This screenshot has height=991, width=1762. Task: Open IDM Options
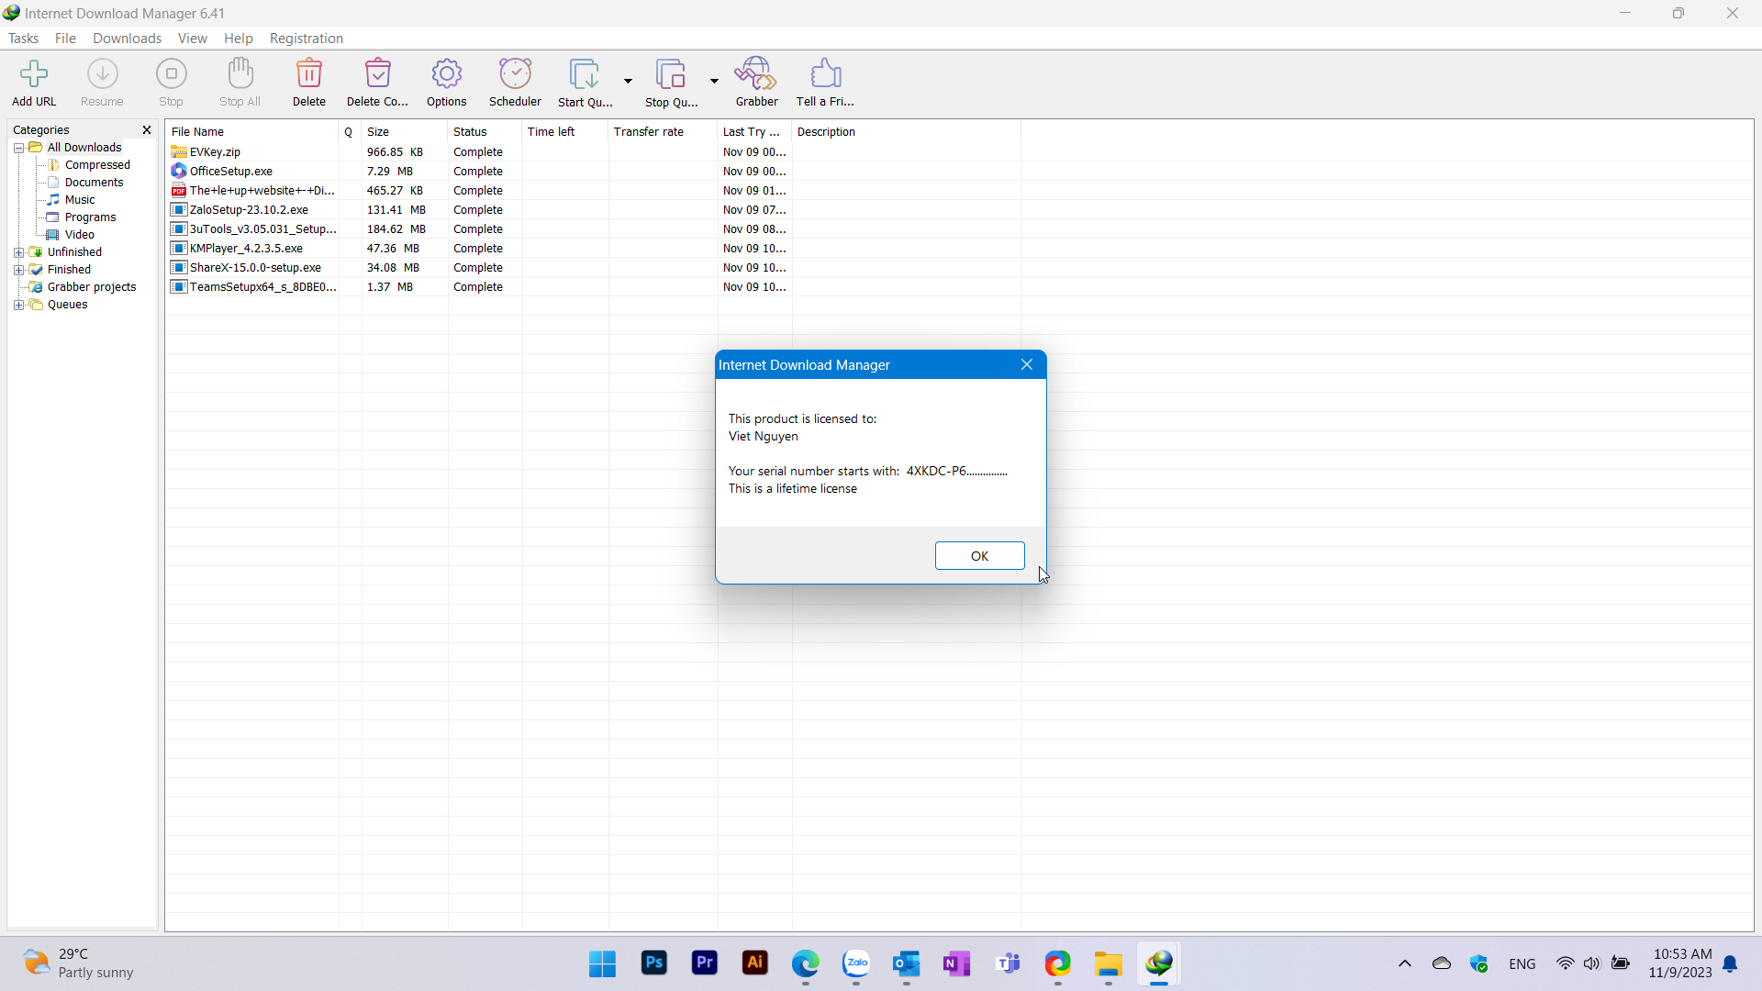pyautogui.click(x=447, y=83)
